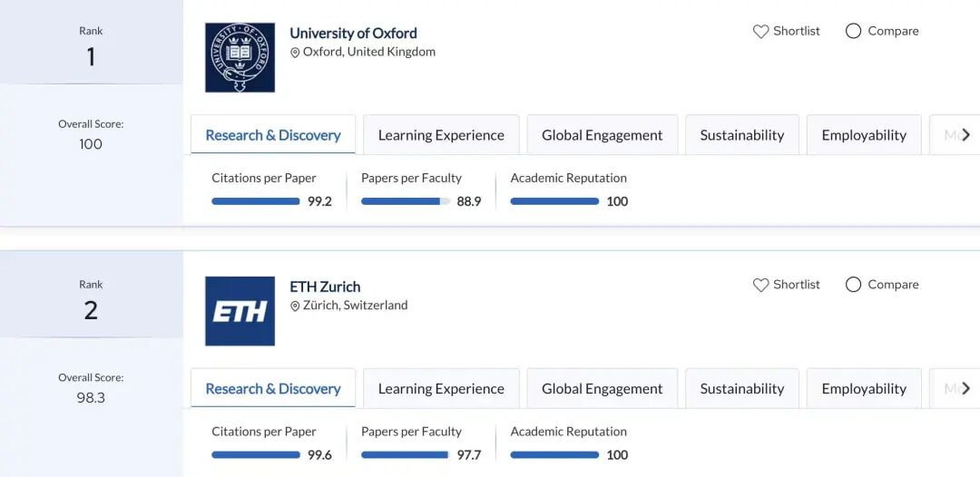
Task: Click ETH Zurich's Citations per Paper bar
Action: tap(255, 455)
